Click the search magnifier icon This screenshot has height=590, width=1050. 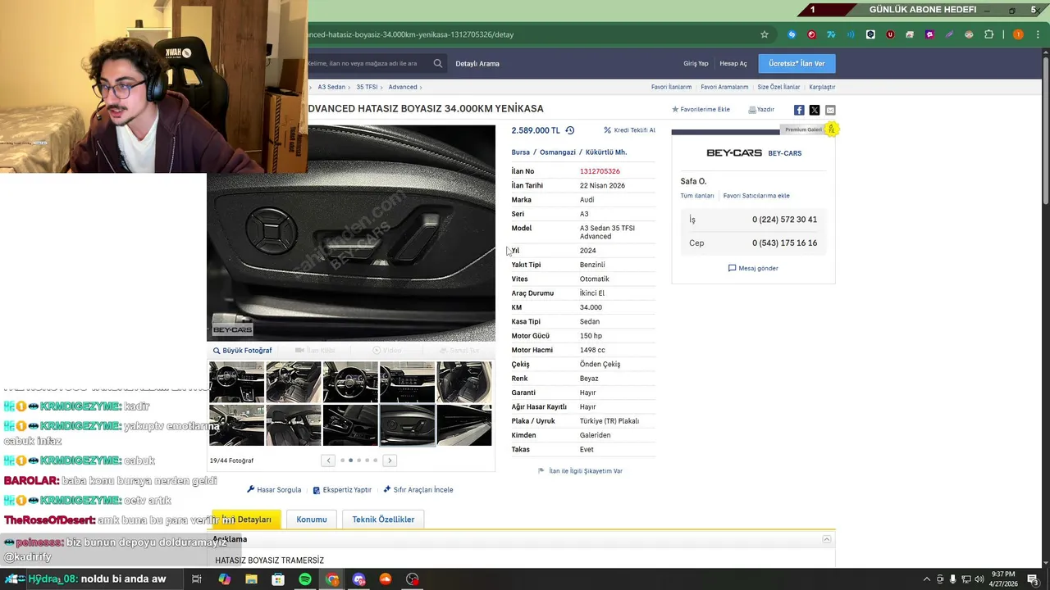(438, 63)
